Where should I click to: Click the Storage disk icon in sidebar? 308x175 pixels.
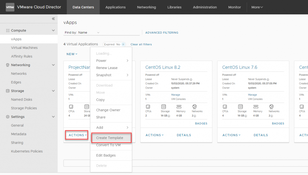click(8, 91)
